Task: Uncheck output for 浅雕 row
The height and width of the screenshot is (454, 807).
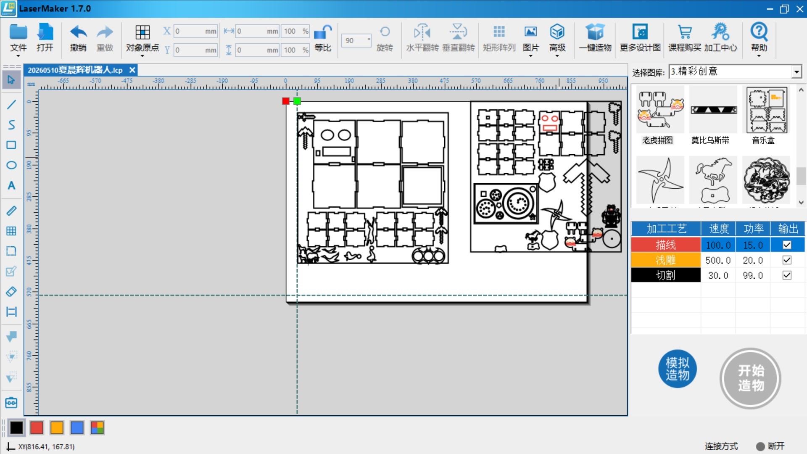Action: pos(787,260)
